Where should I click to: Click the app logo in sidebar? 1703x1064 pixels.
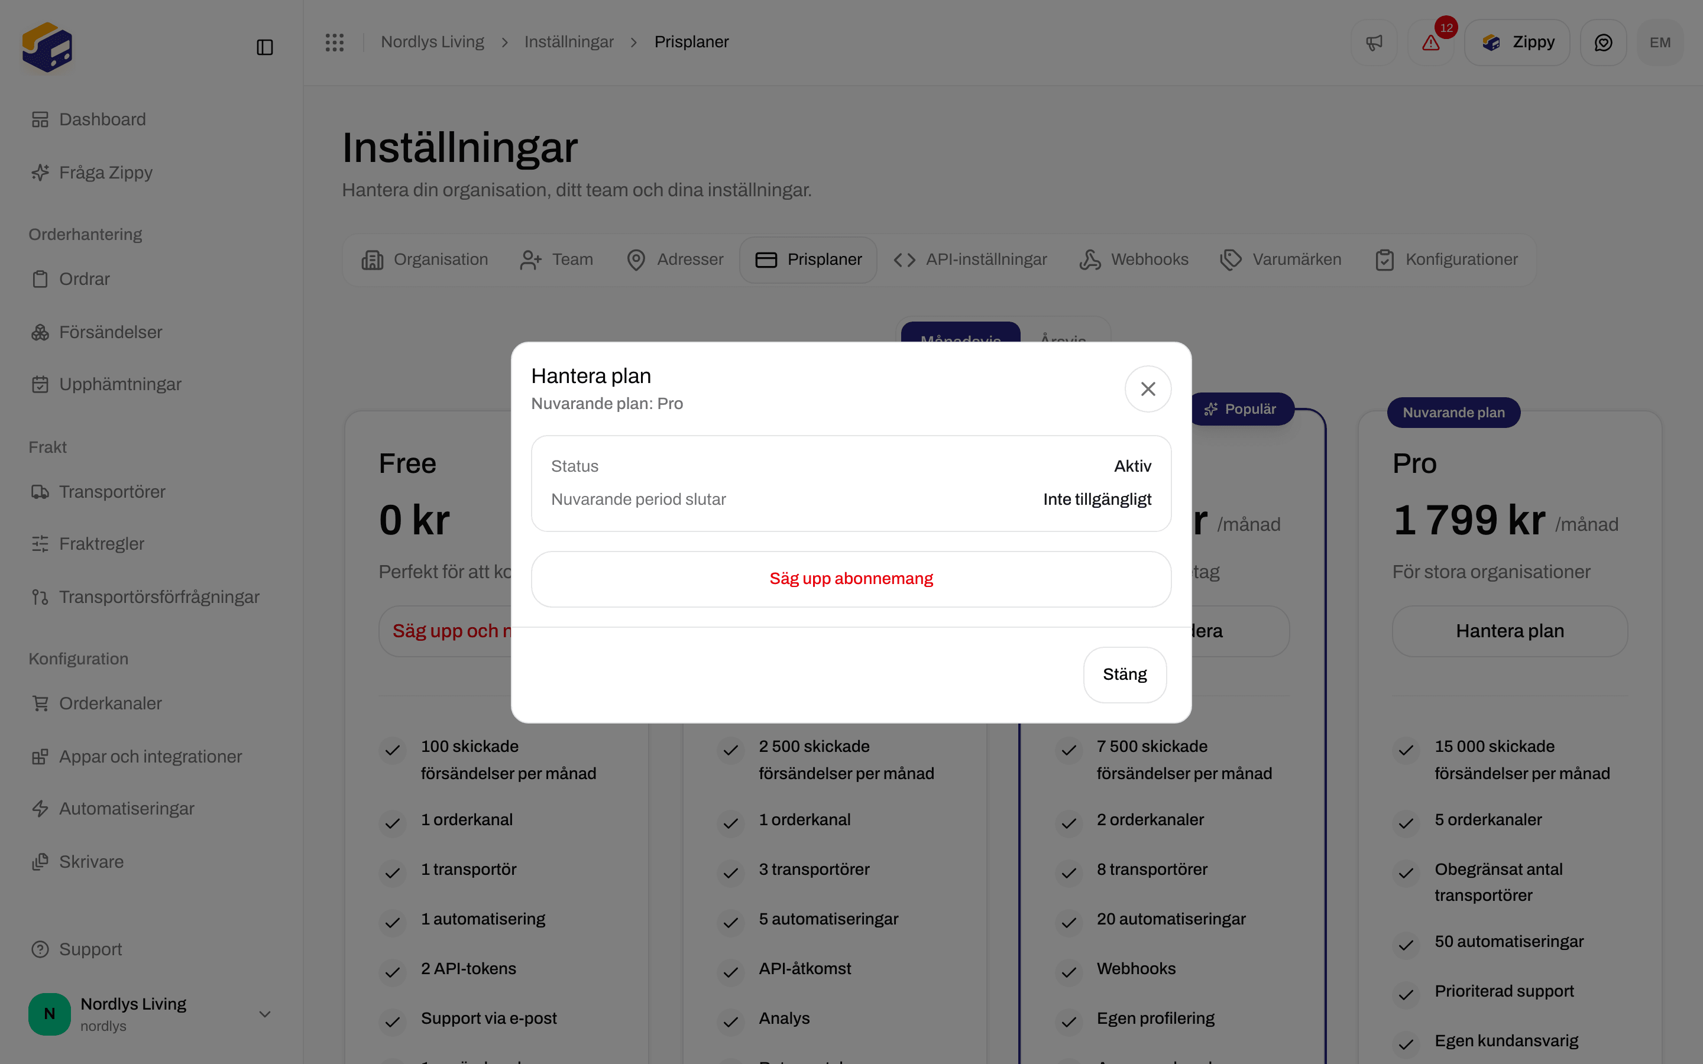[47, 47]
